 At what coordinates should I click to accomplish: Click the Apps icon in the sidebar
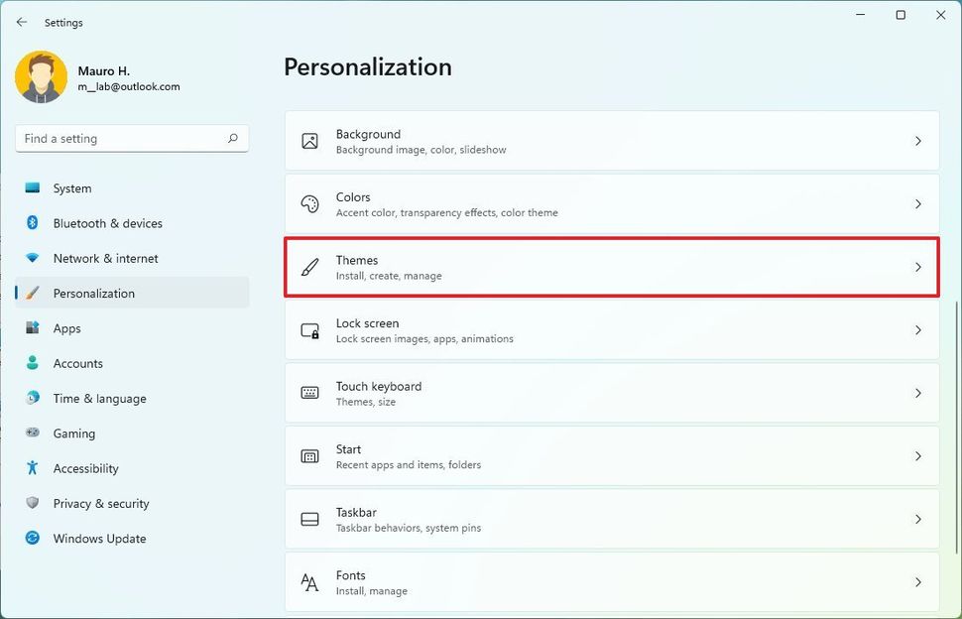pyautogui.click(x=32, y=328)
